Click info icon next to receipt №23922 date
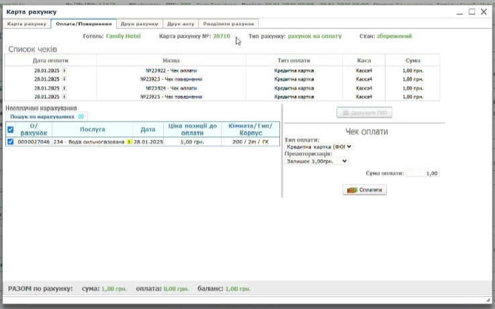Image resolution: width=495 pixels, height=309 pixels. coord(64,69)
